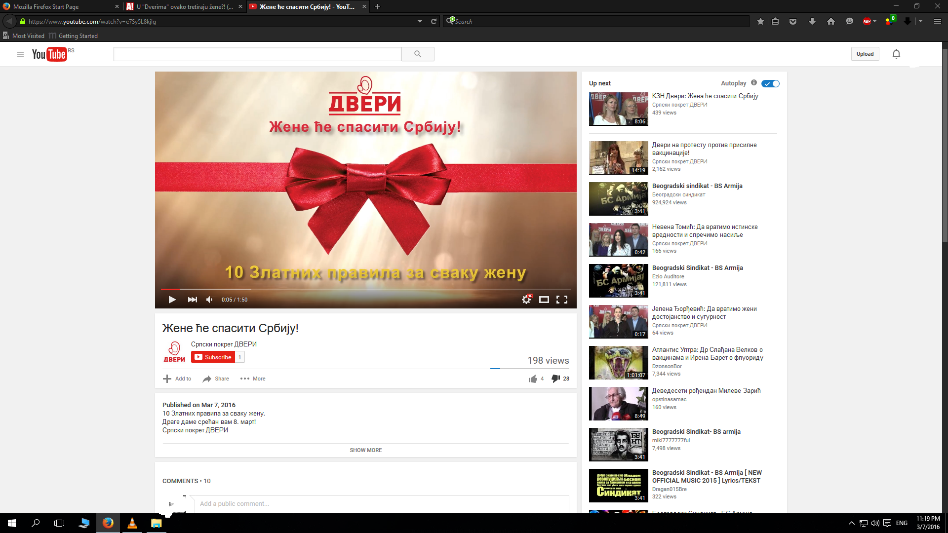Mute the video with the speaker icon

(x=209, y=300)
